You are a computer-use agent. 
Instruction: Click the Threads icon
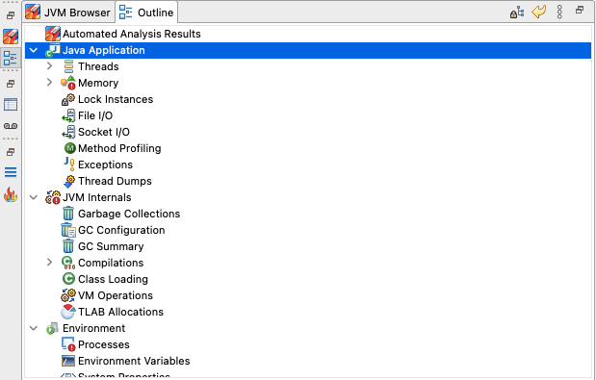pos(68,66)
